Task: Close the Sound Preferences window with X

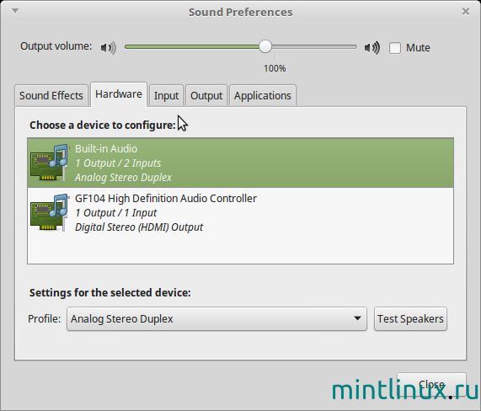Action: (465, 11)
